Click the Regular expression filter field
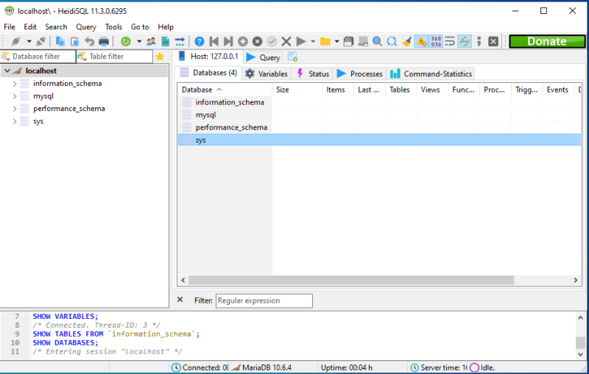The width and height of the screenshot is (589, 374). click(264, 301)
